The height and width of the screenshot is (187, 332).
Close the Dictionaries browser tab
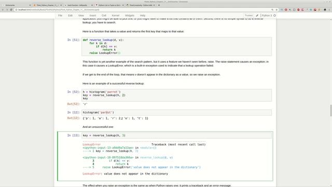(x=30, y=5)
